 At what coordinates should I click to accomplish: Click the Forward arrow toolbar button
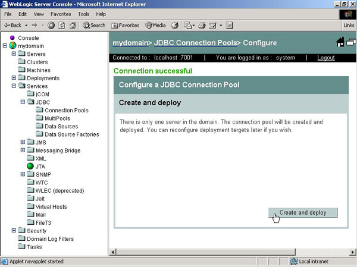click(x=35, y=25)
